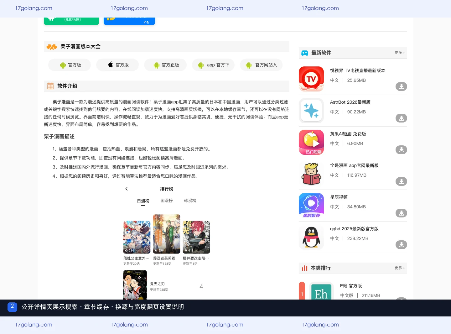Open the 全是漫画 app官网最新版 link
The height and width of the screenshot is (334, 451).
click(x=354, y=165)
